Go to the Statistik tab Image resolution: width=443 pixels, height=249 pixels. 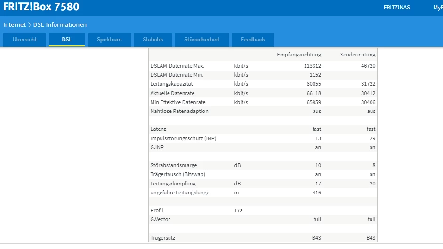[153, 40]
